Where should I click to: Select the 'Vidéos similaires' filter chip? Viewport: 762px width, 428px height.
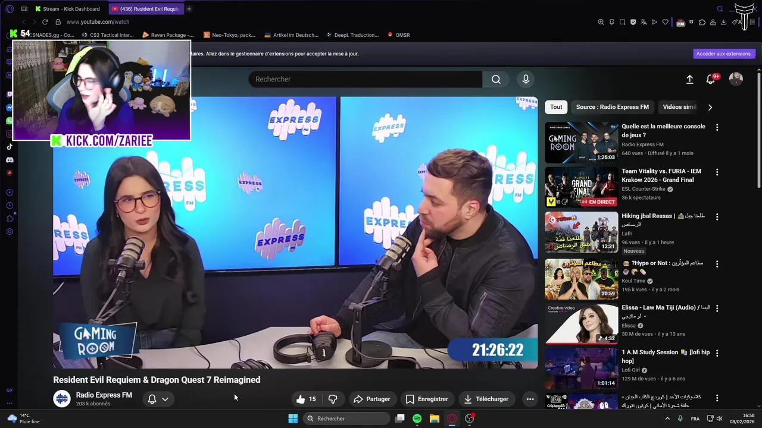[x=679, y=107]
